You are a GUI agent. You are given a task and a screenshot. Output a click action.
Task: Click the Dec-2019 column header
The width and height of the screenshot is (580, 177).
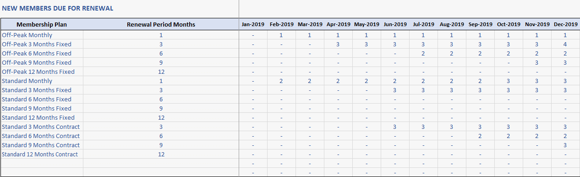tap(565, 24)
